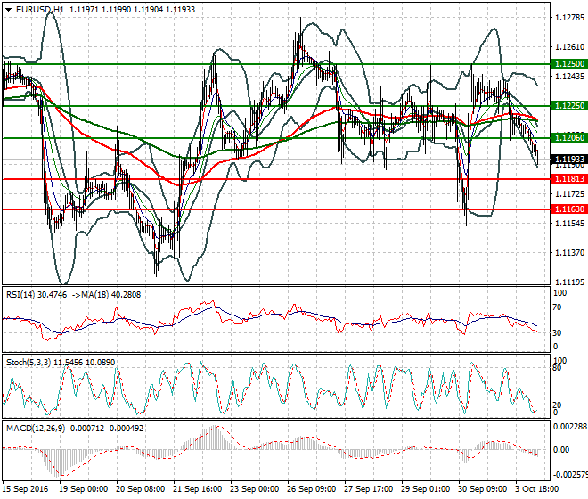Select the green 1.12250 level price label
Image resolution: width=588 pixels, height=499 pixels.
click(x=570, y=106)
